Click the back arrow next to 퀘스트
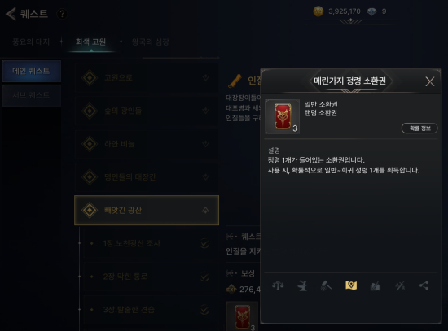Viewport: 448px width, 331px height. click(x=11, y=14)
